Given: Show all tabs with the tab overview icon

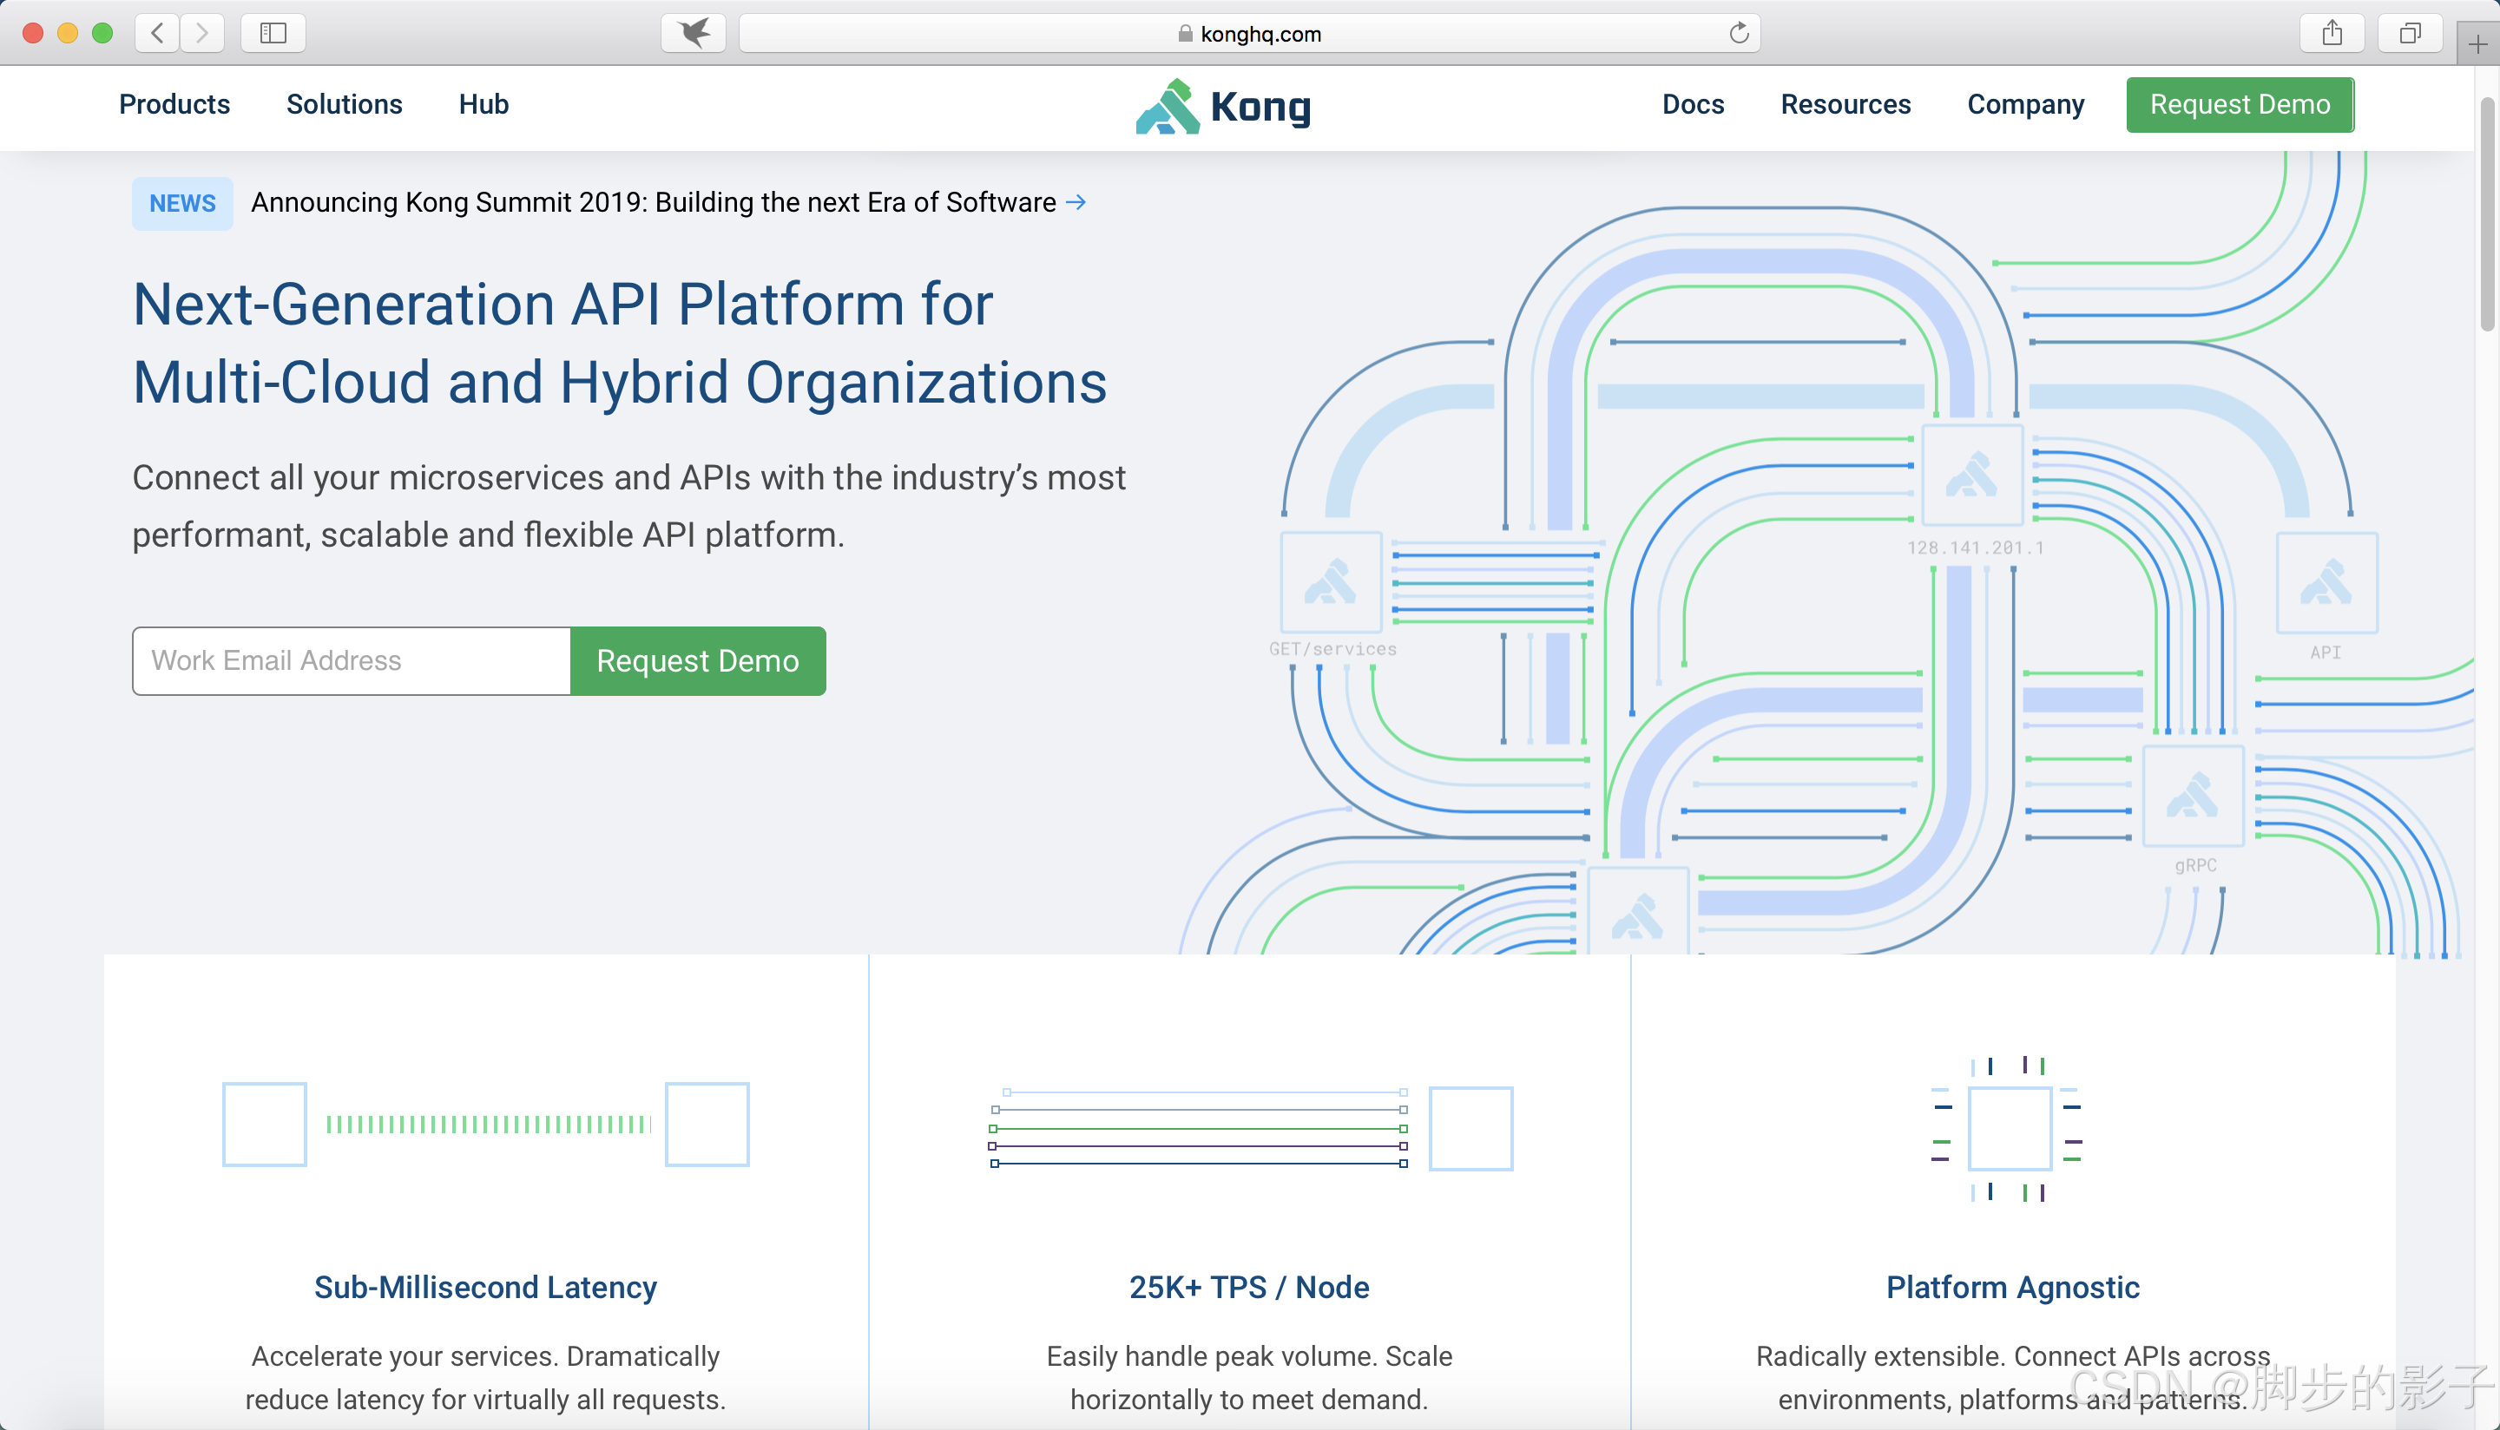Looking at the screenshot, I should 2410,33.
